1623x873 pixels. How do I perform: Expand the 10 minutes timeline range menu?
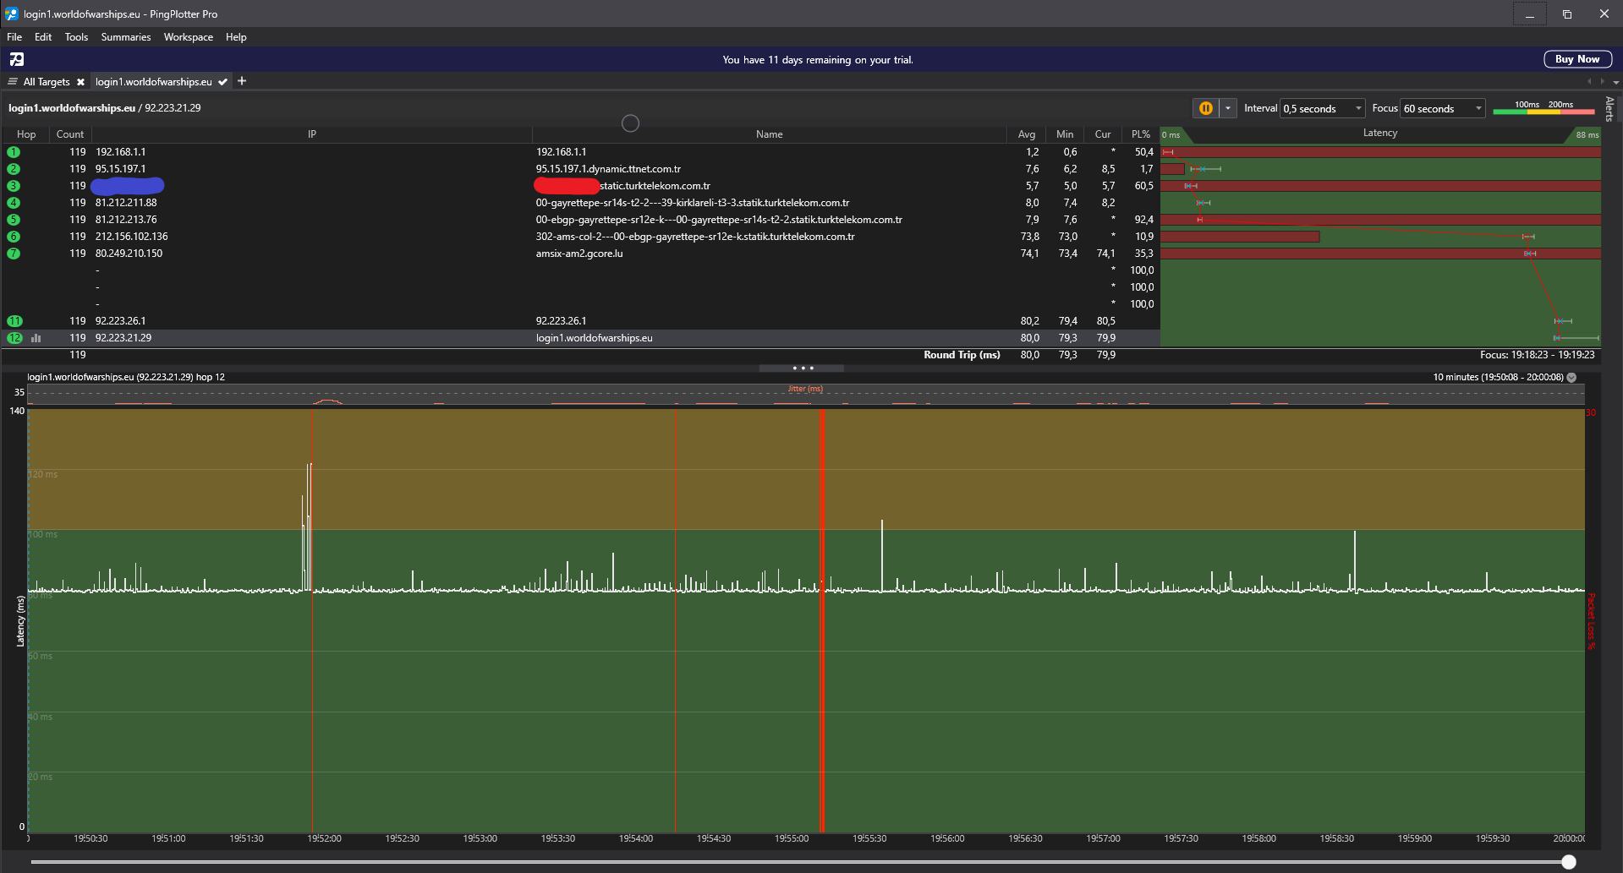(x=1571, y=378)
